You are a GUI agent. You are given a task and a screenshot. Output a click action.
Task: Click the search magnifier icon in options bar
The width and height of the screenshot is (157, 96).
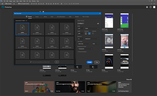152,4
